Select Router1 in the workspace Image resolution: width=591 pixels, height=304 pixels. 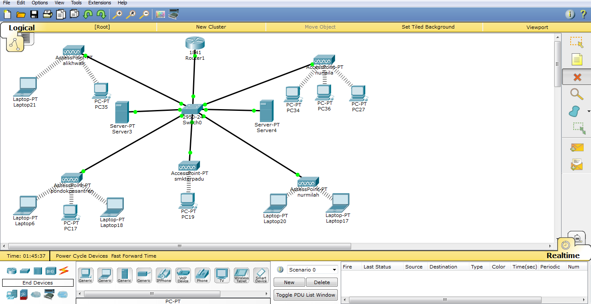(195, 44)
